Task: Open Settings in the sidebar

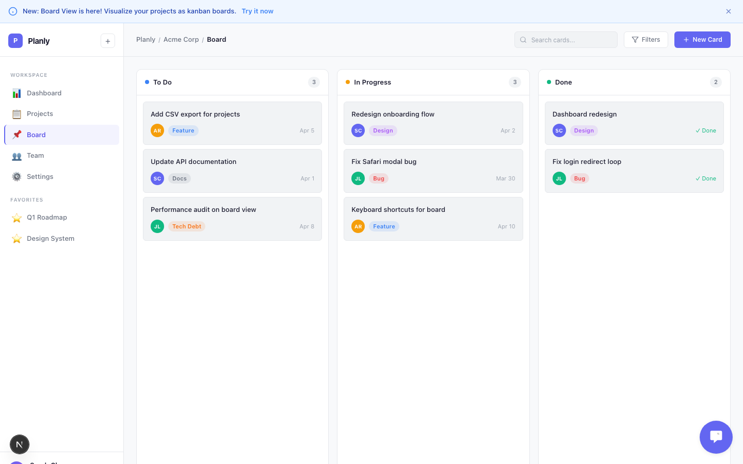Action: (x=40, y=177)
